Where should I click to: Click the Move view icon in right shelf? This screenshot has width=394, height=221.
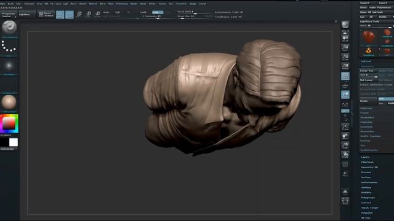pos(345,136)
